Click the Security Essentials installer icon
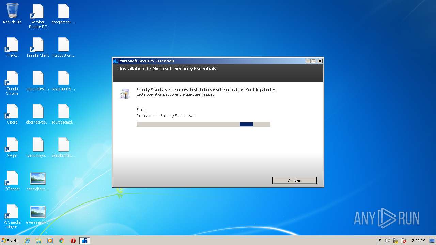The width and height of the screenshot is (436, 245). point(125,94)
